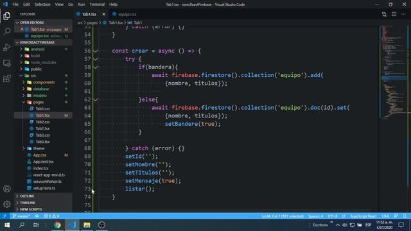Open the Explorer view in activity bar
Screen dimensions: 411x231
pos(7,15)
